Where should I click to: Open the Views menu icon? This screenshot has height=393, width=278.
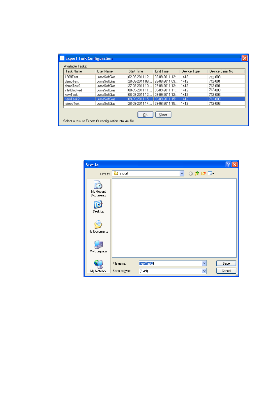pos(211,174)
